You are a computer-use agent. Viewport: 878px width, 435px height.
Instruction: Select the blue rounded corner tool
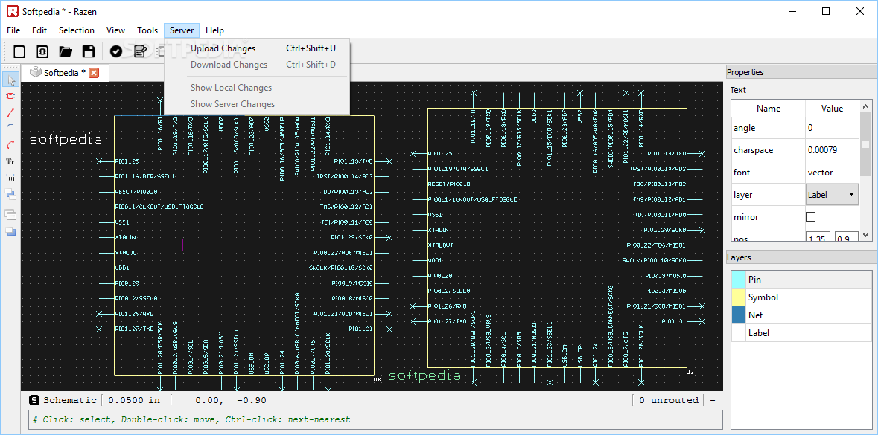coord(10,129)
